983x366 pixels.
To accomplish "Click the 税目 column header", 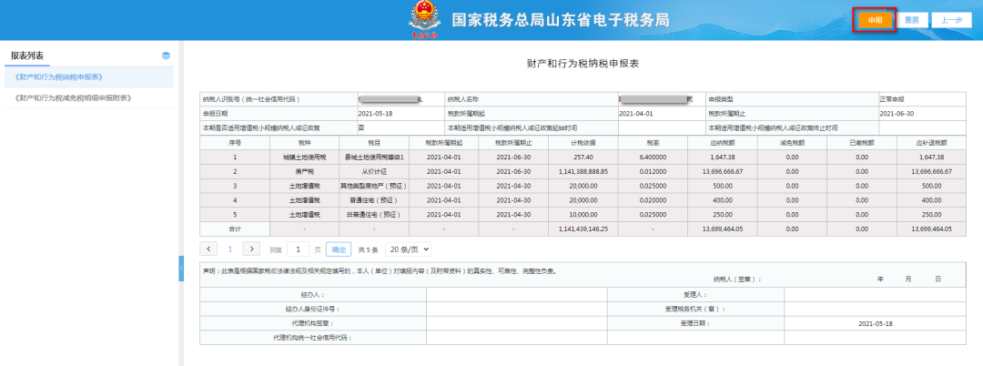I will click(x=374, y=142).
